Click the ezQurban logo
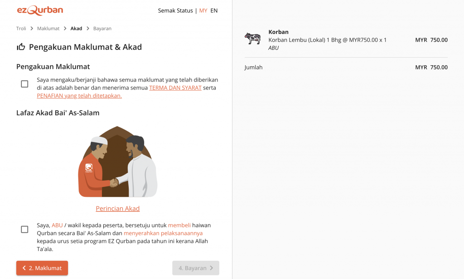Viewport: 464px width, 279px height. 40,10
